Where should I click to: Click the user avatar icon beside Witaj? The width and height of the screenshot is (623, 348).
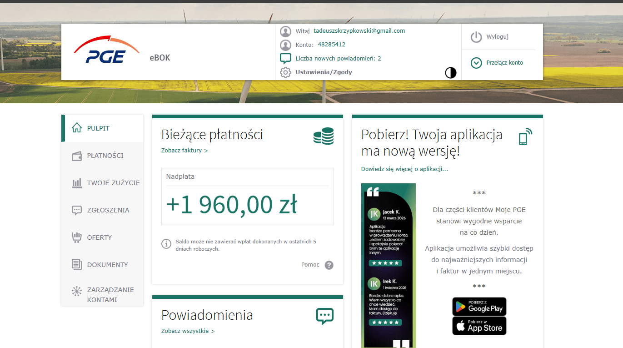(285, 31)
